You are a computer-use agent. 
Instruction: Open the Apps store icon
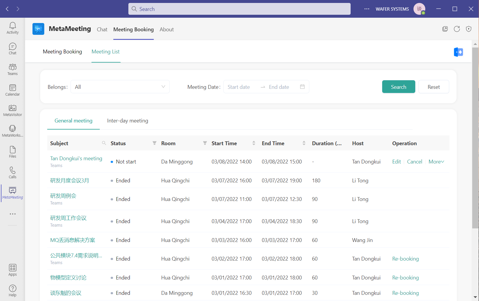tap(12, 270)
